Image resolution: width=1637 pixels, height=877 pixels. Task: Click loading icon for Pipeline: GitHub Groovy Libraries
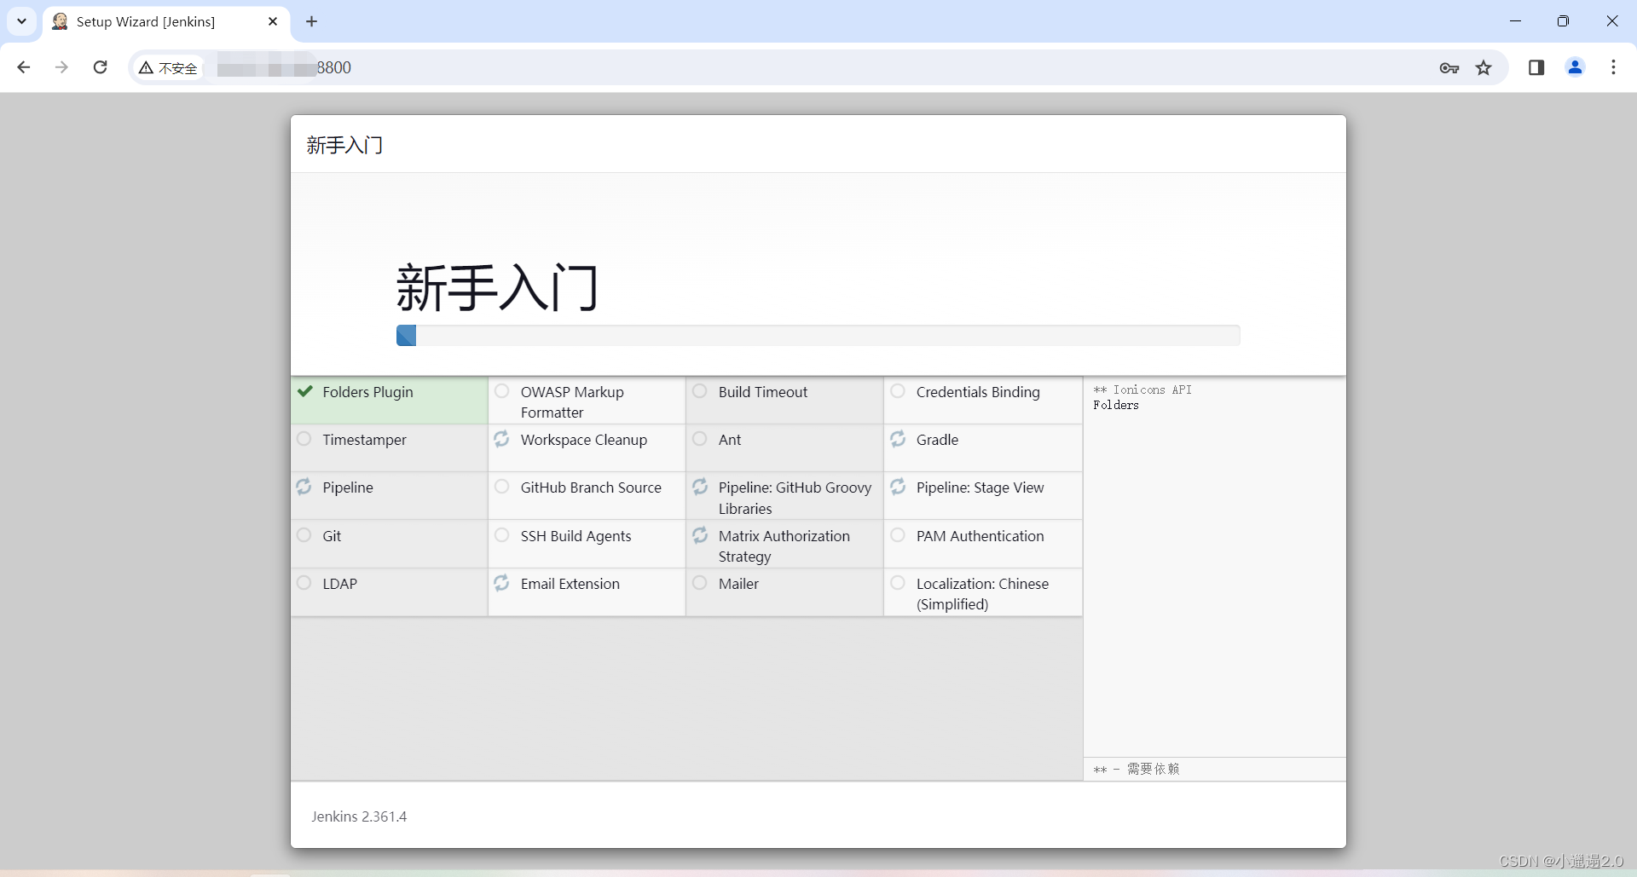tap(700, 487)
